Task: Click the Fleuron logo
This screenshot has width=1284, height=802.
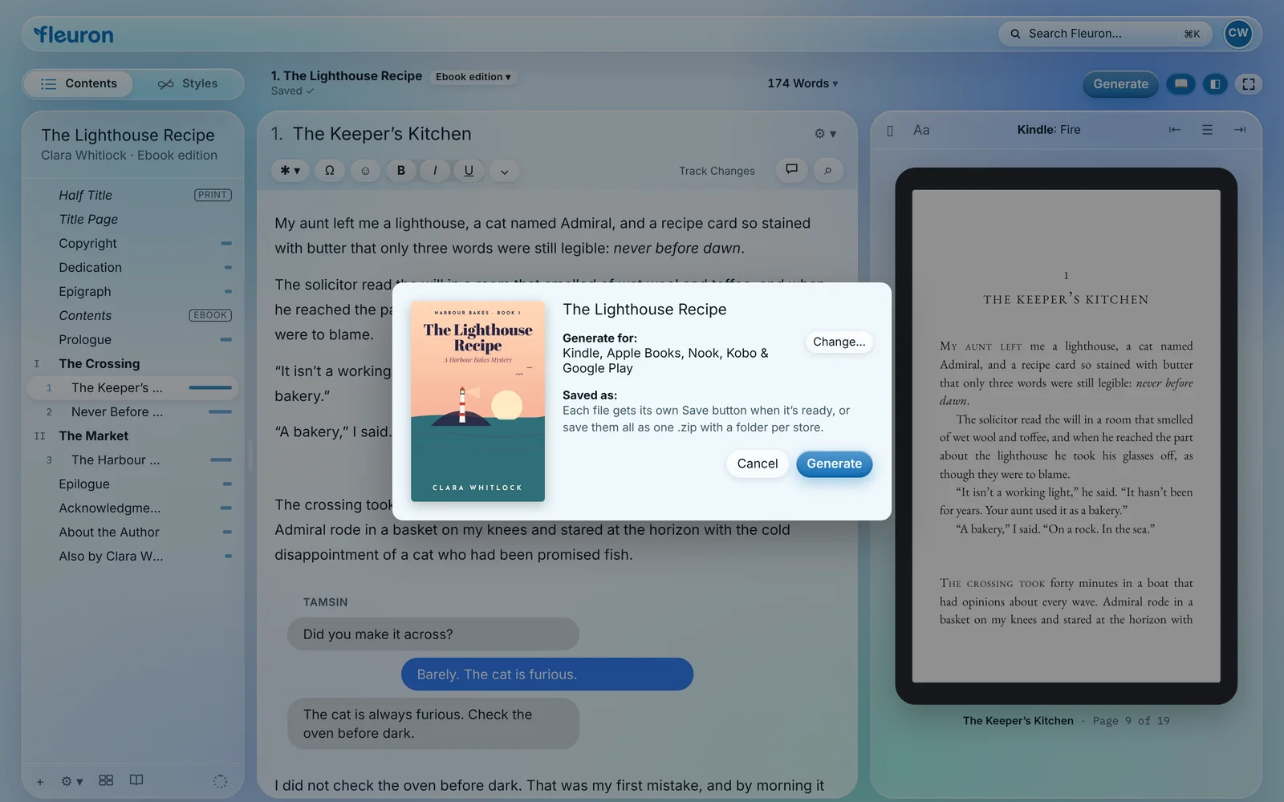Action: pos(73,34)
